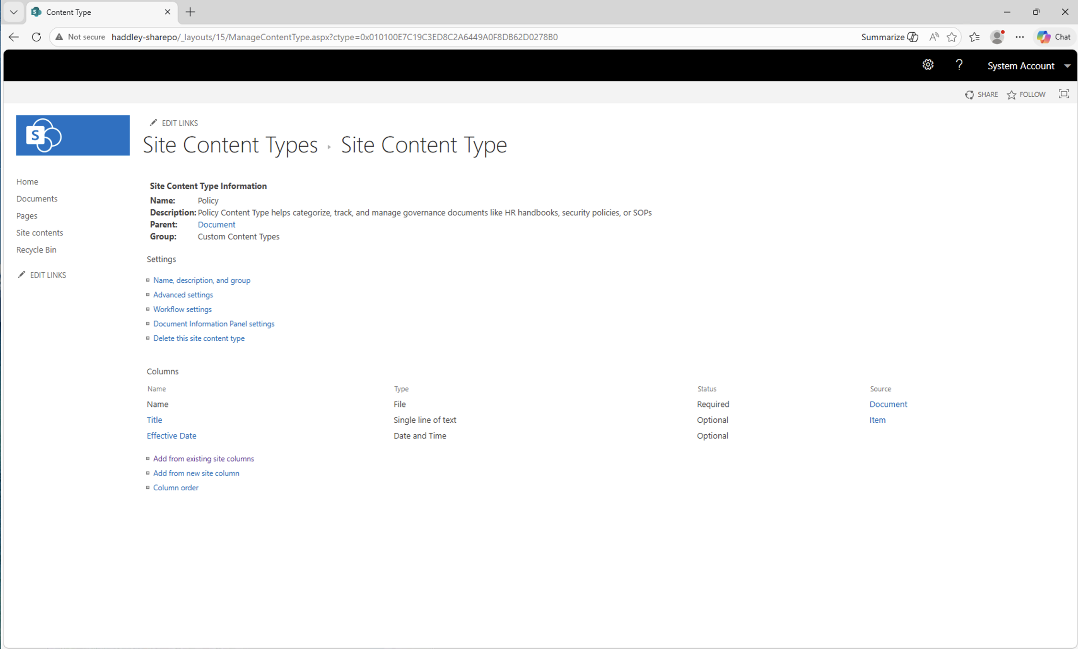Expand the System Account dropdown
Screen dimensions: 1078x649
pyautogui.click(x=1029, y=66)
